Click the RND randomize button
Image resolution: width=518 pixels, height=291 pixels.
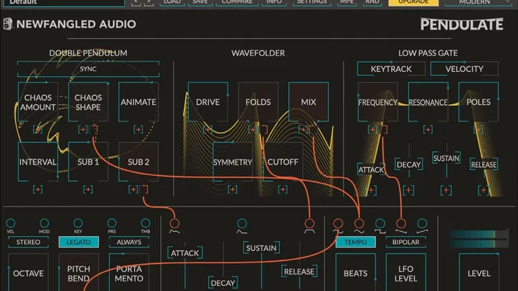point(372,2)
